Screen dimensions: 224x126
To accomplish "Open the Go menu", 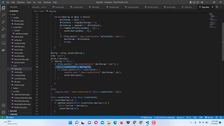I will click(x=34, y=2).
